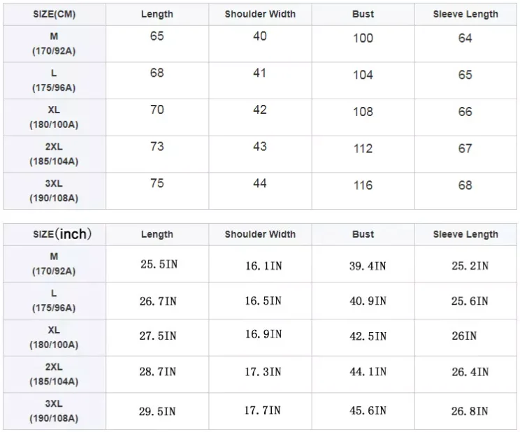Select the Shoulder Width header in the CM table
Image resolution: width=520 pixels, height=432 pixels.
(x=260, y=14)
